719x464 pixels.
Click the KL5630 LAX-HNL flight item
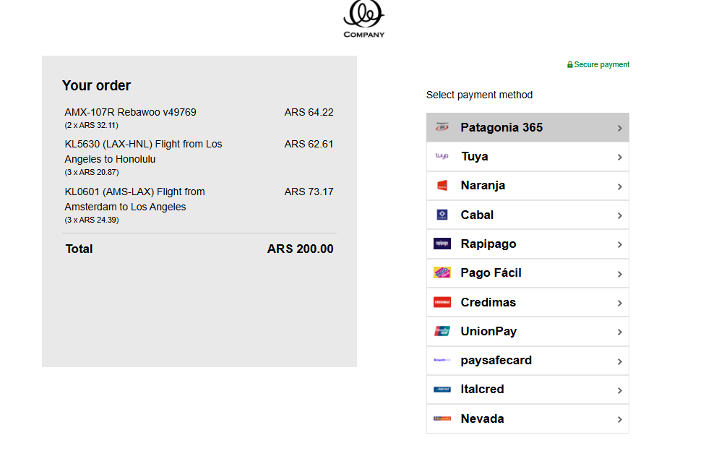coord(143,151)
